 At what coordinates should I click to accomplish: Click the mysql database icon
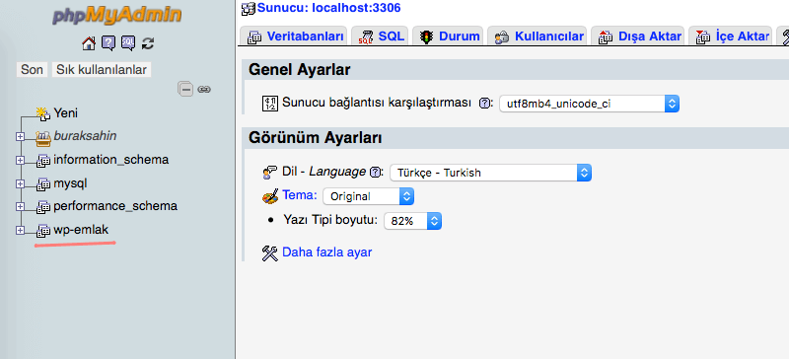tap(43, 183)
